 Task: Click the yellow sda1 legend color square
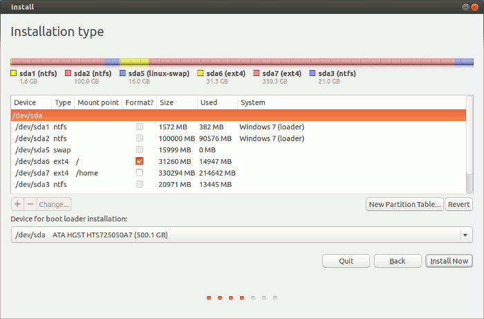pos(14,73)
